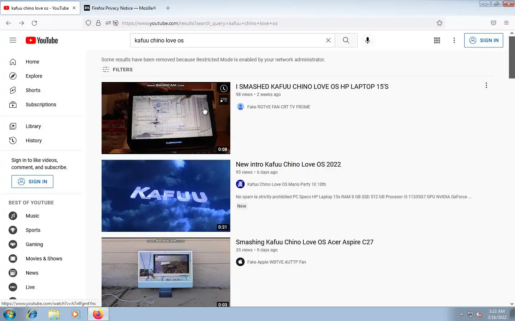Open action menu for I SMASHED video
Screen dimensions: 515x321
pos(486,85)
